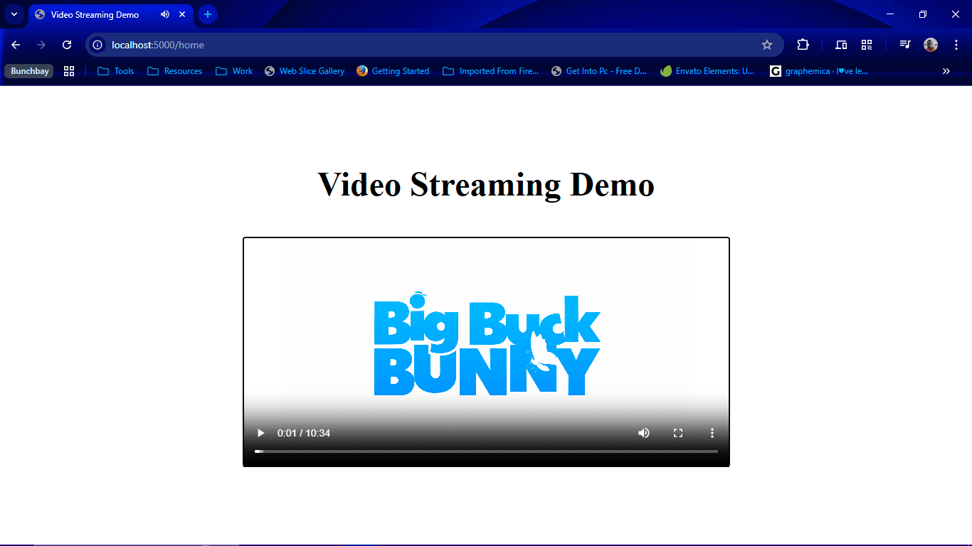Restore down the browser window
Image resolution: width=972 pixels, height=546 pixels.
[x=923, y=14]
